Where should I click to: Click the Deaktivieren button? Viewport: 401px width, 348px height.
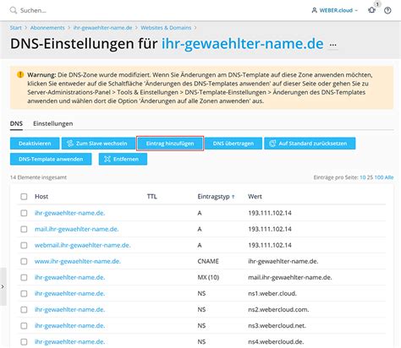pos(35,144)
